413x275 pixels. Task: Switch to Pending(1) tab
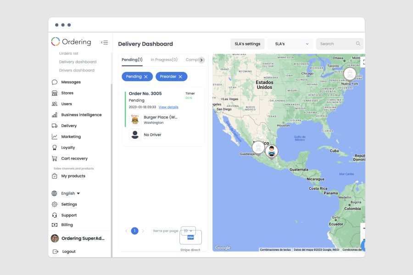(x=132, y=60)
